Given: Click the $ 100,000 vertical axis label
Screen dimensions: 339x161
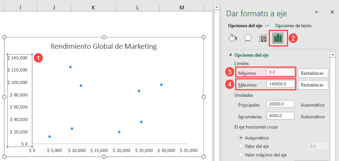Looking at the screenshot, I should tap(17, 82).
